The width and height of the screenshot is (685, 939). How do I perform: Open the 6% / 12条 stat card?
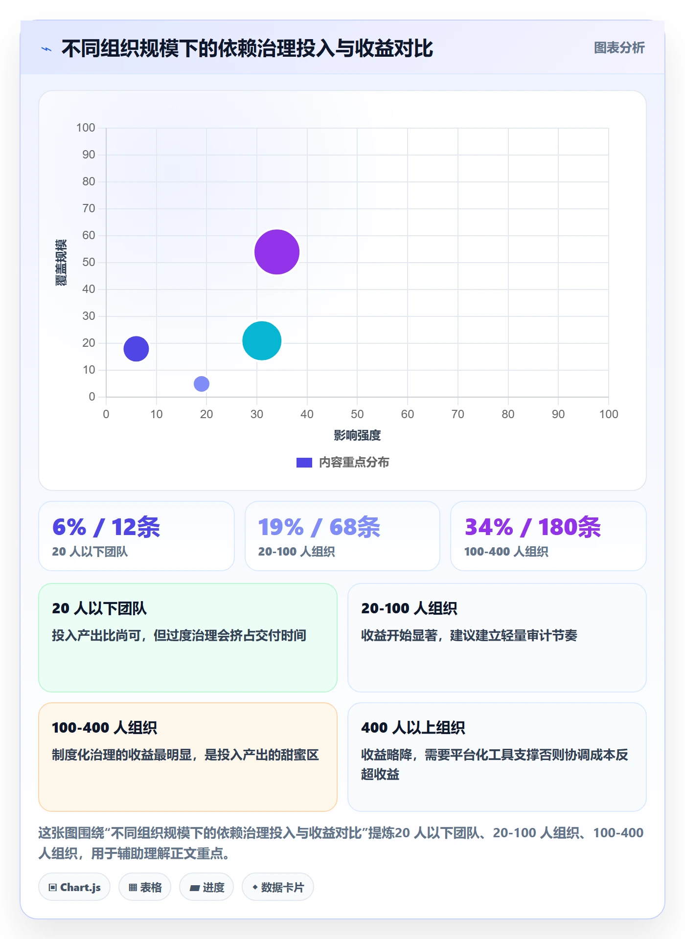pos(137,536)
